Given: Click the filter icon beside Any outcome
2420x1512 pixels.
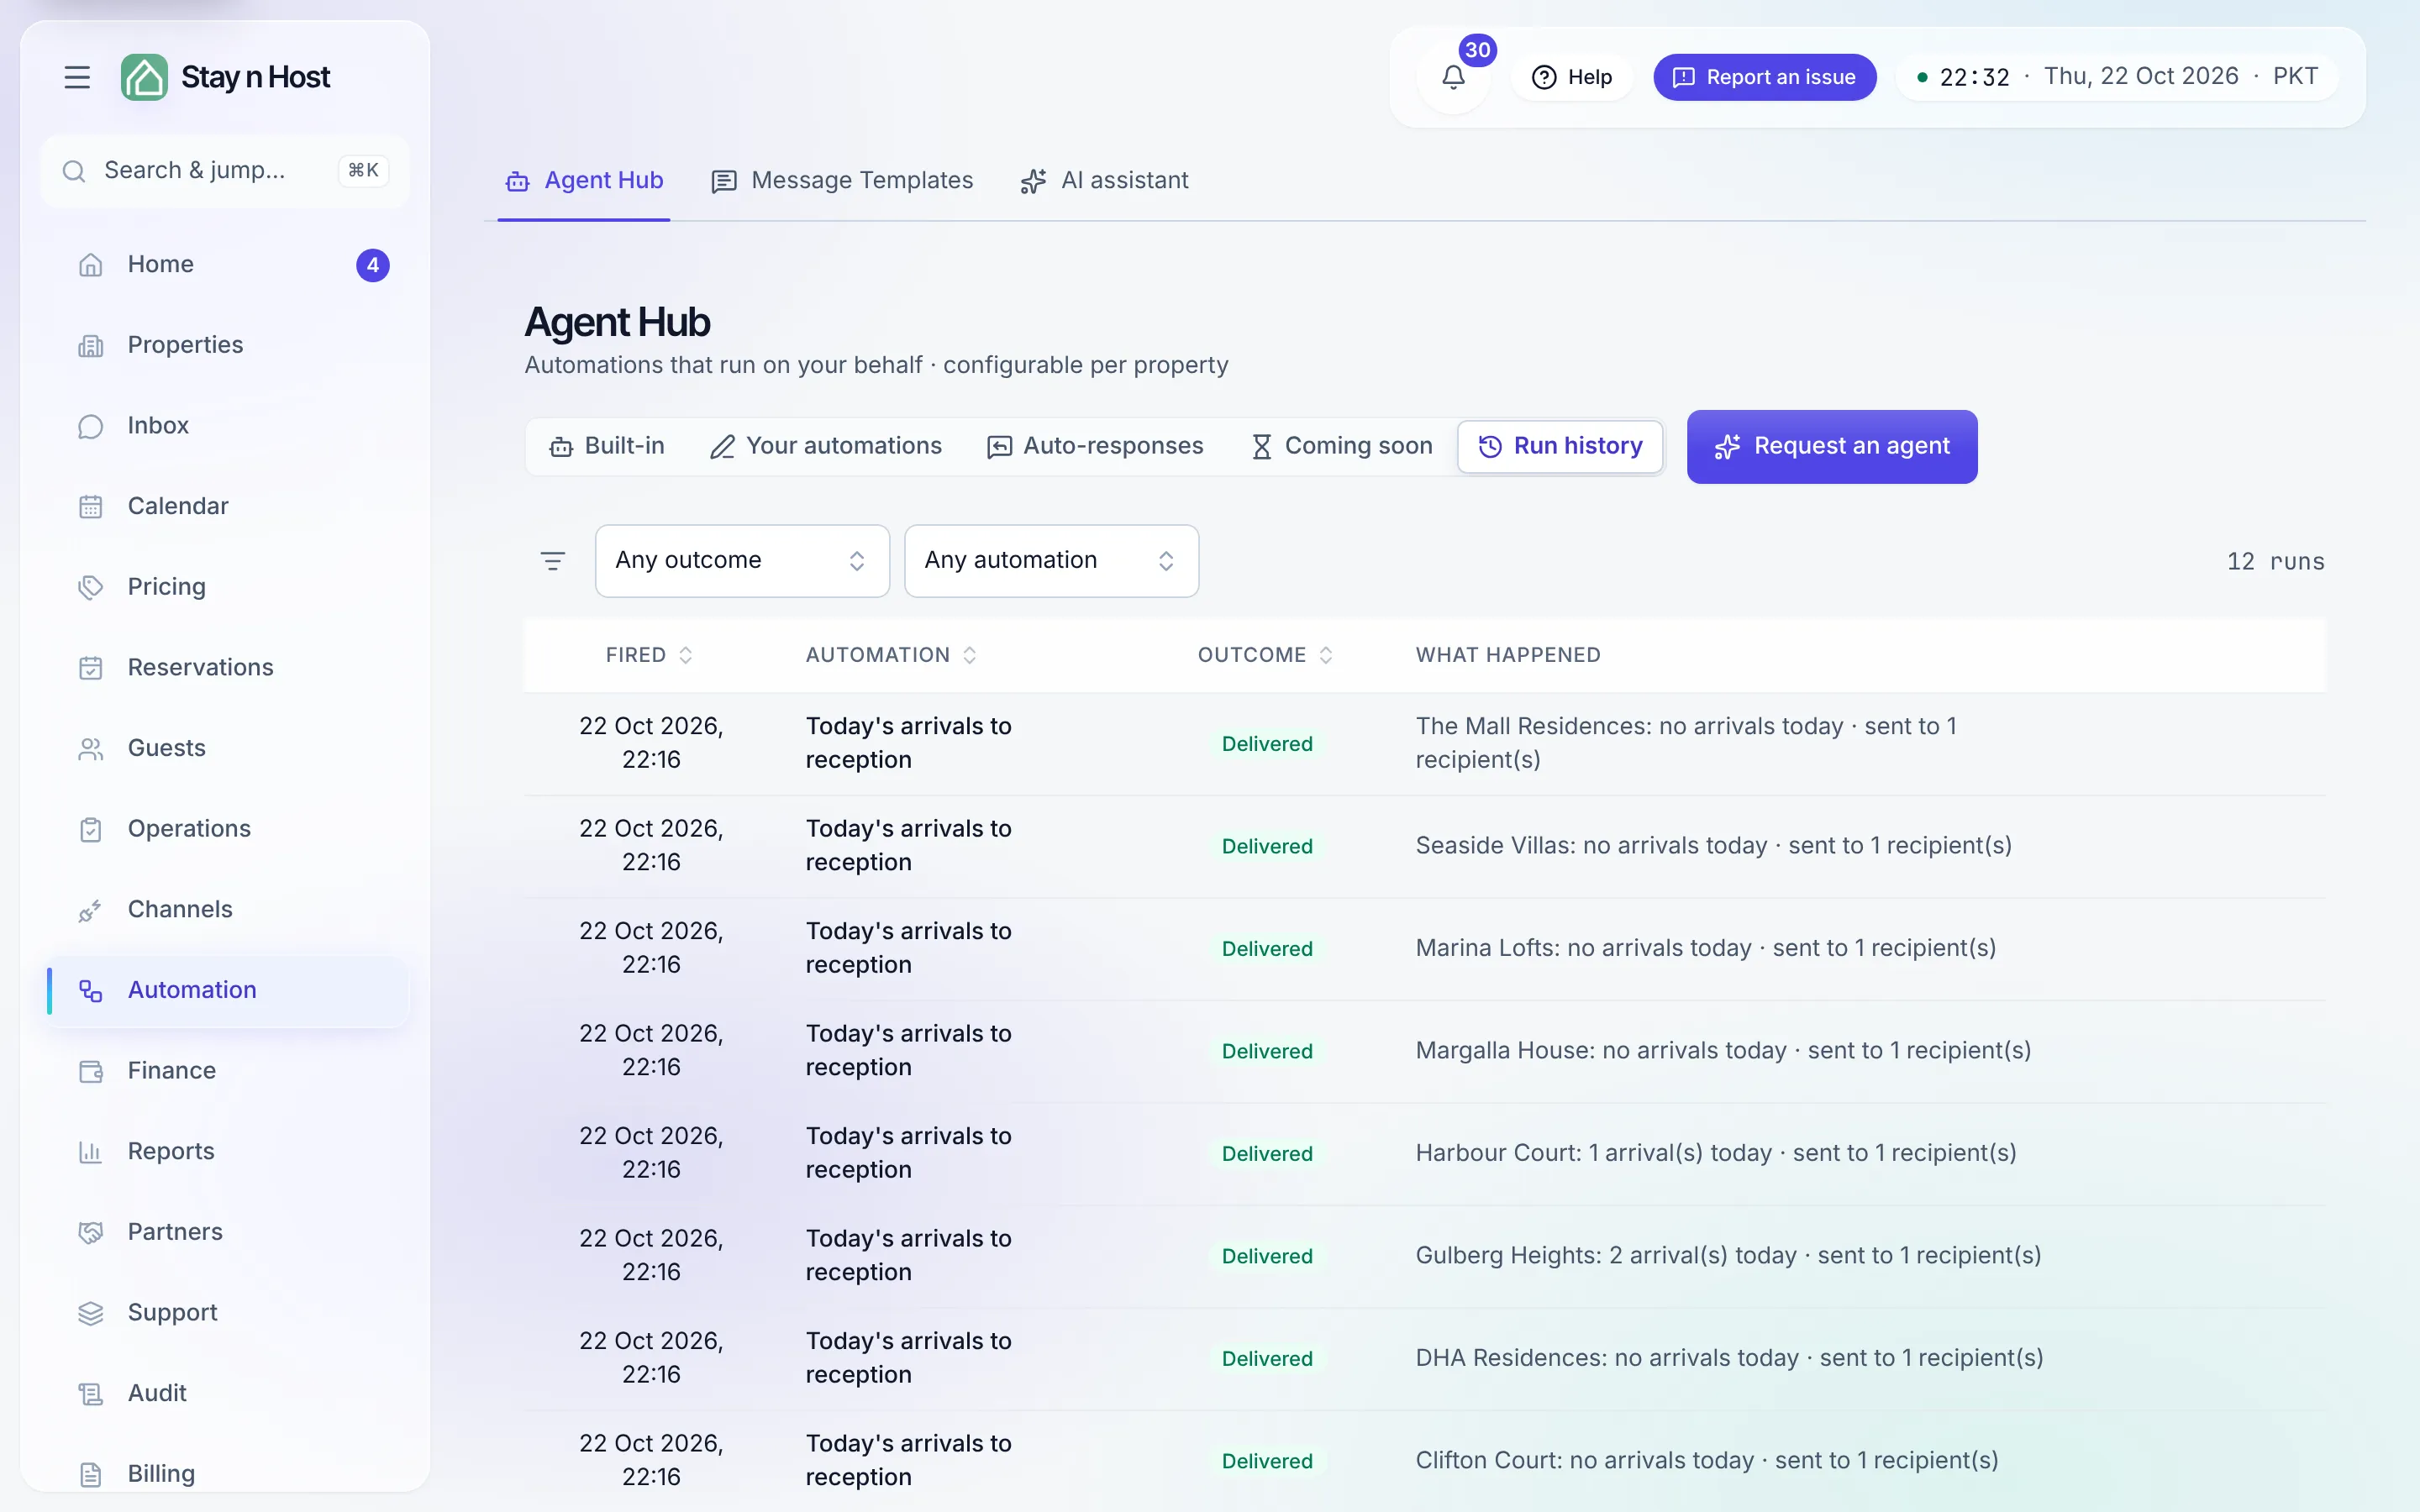Looking at the screenshot, I should (x=553, y=561).
